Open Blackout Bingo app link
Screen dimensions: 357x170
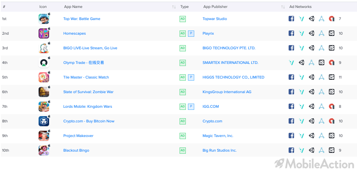pos(76,150)
